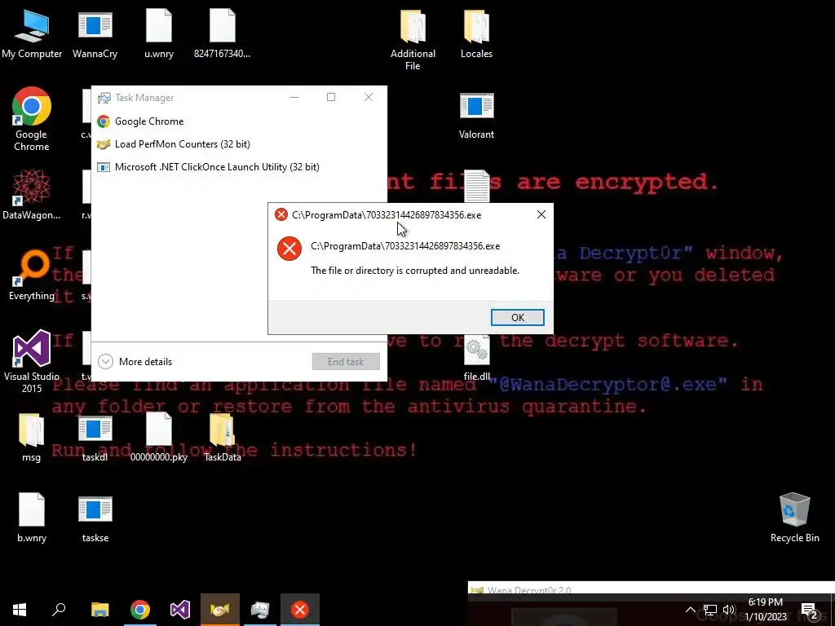Open DataWagon shortcut on desktop

(x=32, y=194)
